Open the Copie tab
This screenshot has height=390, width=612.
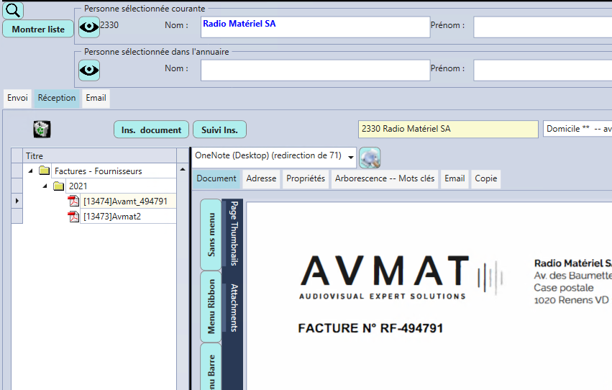pyautogui.click(x=486, y=178)
